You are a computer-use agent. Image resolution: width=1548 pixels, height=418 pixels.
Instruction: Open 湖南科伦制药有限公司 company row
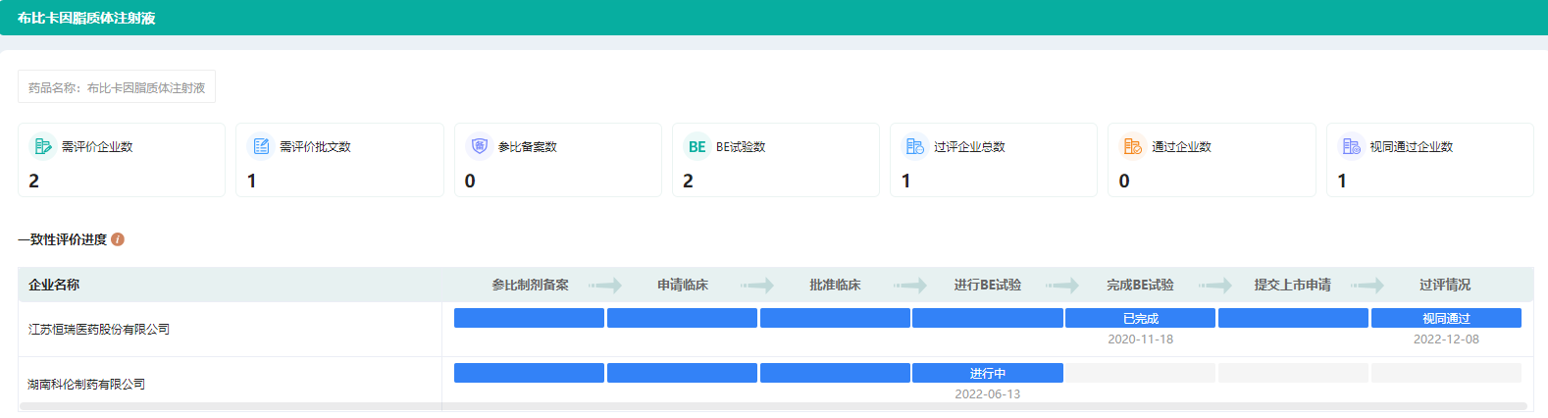86,384
